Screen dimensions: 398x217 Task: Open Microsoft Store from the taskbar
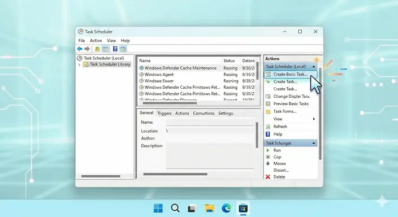243,209
